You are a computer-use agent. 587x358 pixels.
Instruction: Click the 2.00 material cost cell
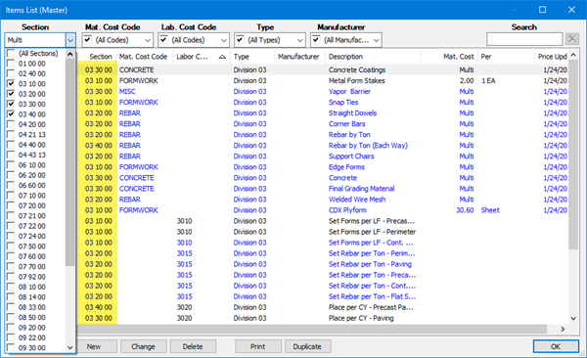[x=467, y=80]
